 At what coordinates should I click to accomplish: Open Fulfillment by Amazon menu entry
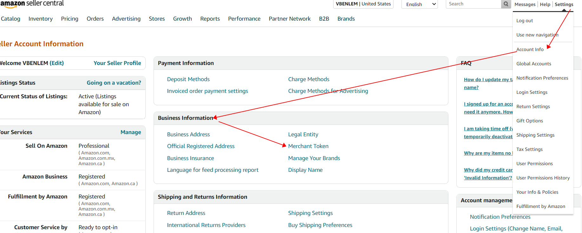pyautogui.click(x=541, y=206)
